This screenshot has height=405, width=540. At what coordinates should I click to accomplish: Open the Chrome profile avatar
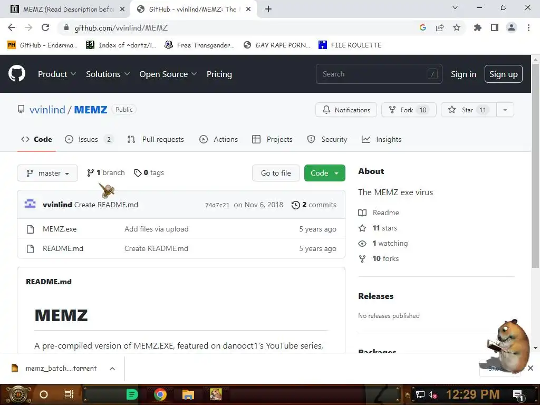click(x=512, y=27)
